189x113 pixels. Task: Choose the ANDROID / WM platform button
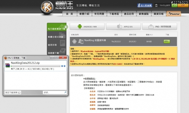coord(87,26)
